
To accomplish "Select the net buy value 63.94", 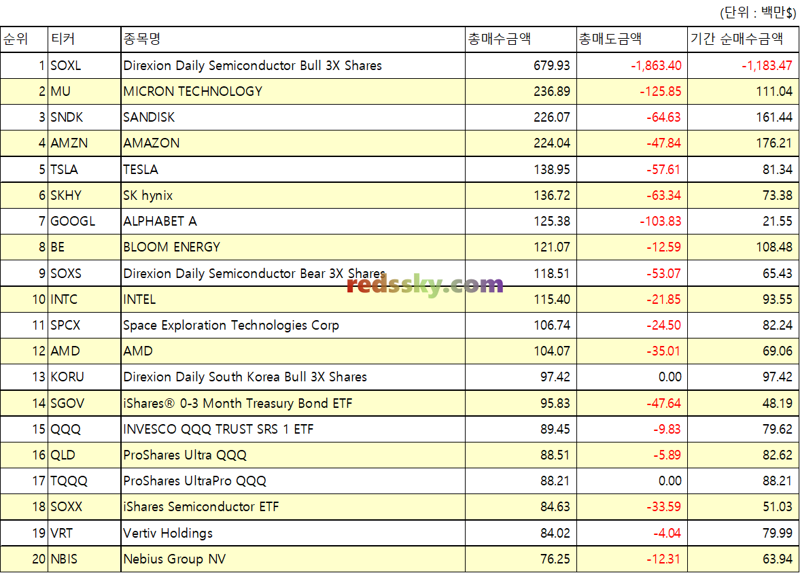I will pyautogui.click(x=778, y=559).
